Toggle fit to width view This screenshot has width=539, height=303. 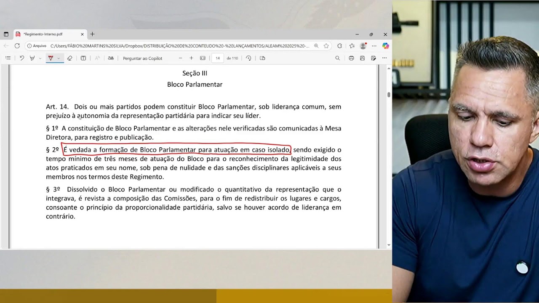click(x=203, y=58)
